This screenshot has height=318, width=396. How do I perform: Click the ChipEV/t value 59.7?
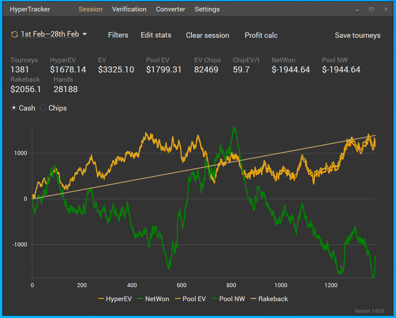(x=241, y=69)
